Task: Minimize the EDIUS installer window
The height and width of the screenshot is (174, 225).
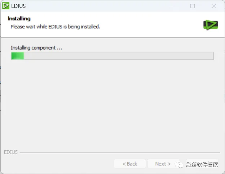Action: [172, 6]
